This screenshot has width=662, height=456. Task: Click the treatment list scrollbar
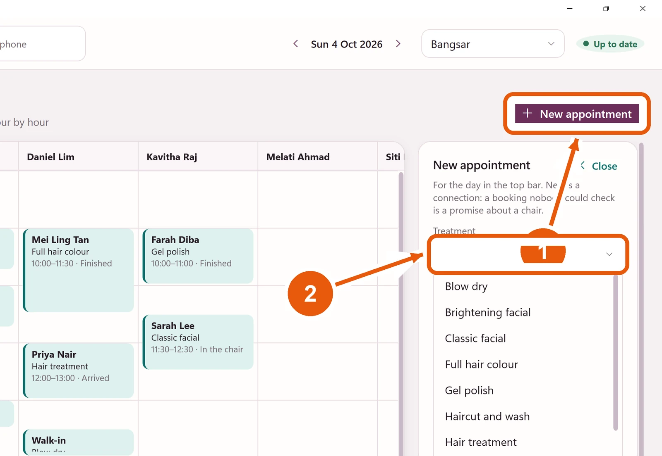pos(616,353)
